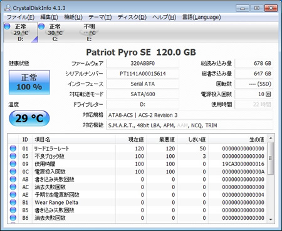Click the scroll up arrow of SMART list

coord(271,138)
